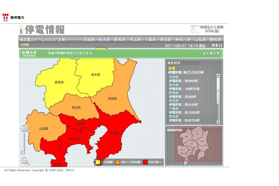Screen dimensions: 279x186
Task: Click 東京都 link in status list
Action: pos(174,116)
